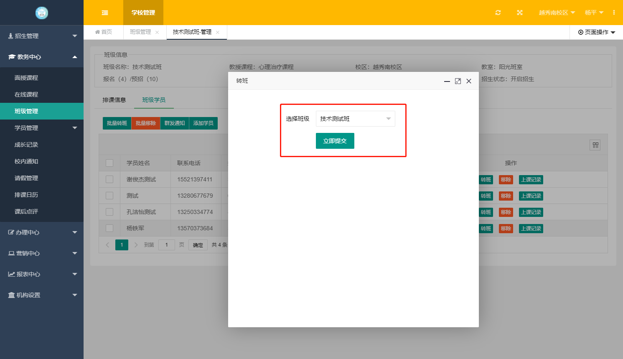Click the fullscreen expand icon in the top bar
Viewport: 623px width, 359px height.
pyautogui.click(x=520, y=13)
